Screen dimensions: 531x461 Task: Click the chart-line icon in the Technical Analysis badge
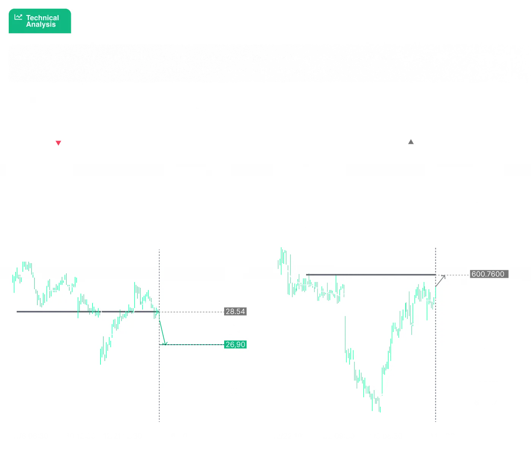[x=18, y=17]
